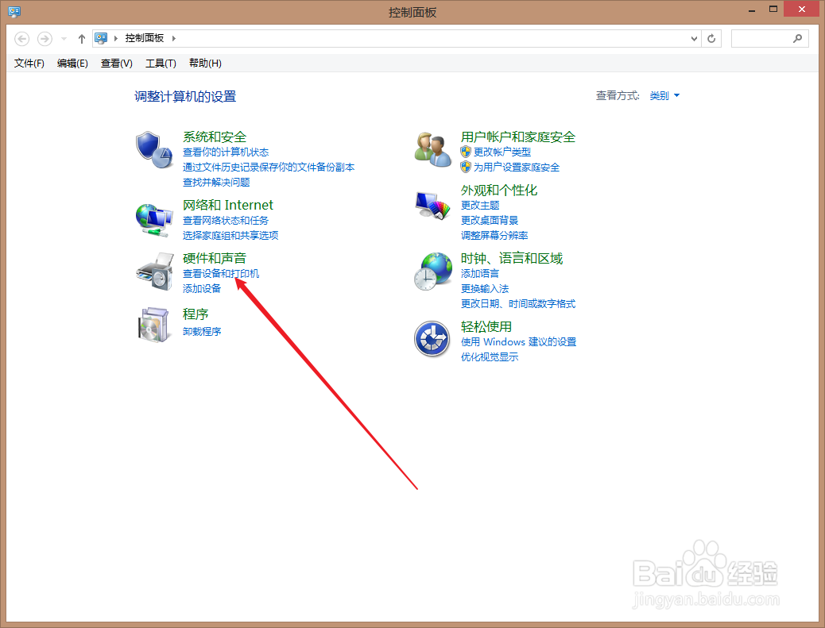Image resolution: width=825 pixels, height=628 pixels.
Task: Click the up navigation arrow button
Action: tap(81, 37)
